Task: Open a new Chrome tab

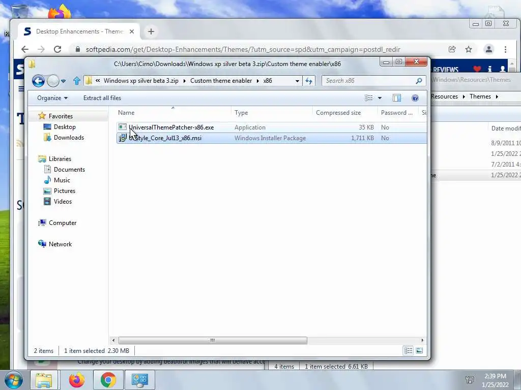Action: [151, 31]
